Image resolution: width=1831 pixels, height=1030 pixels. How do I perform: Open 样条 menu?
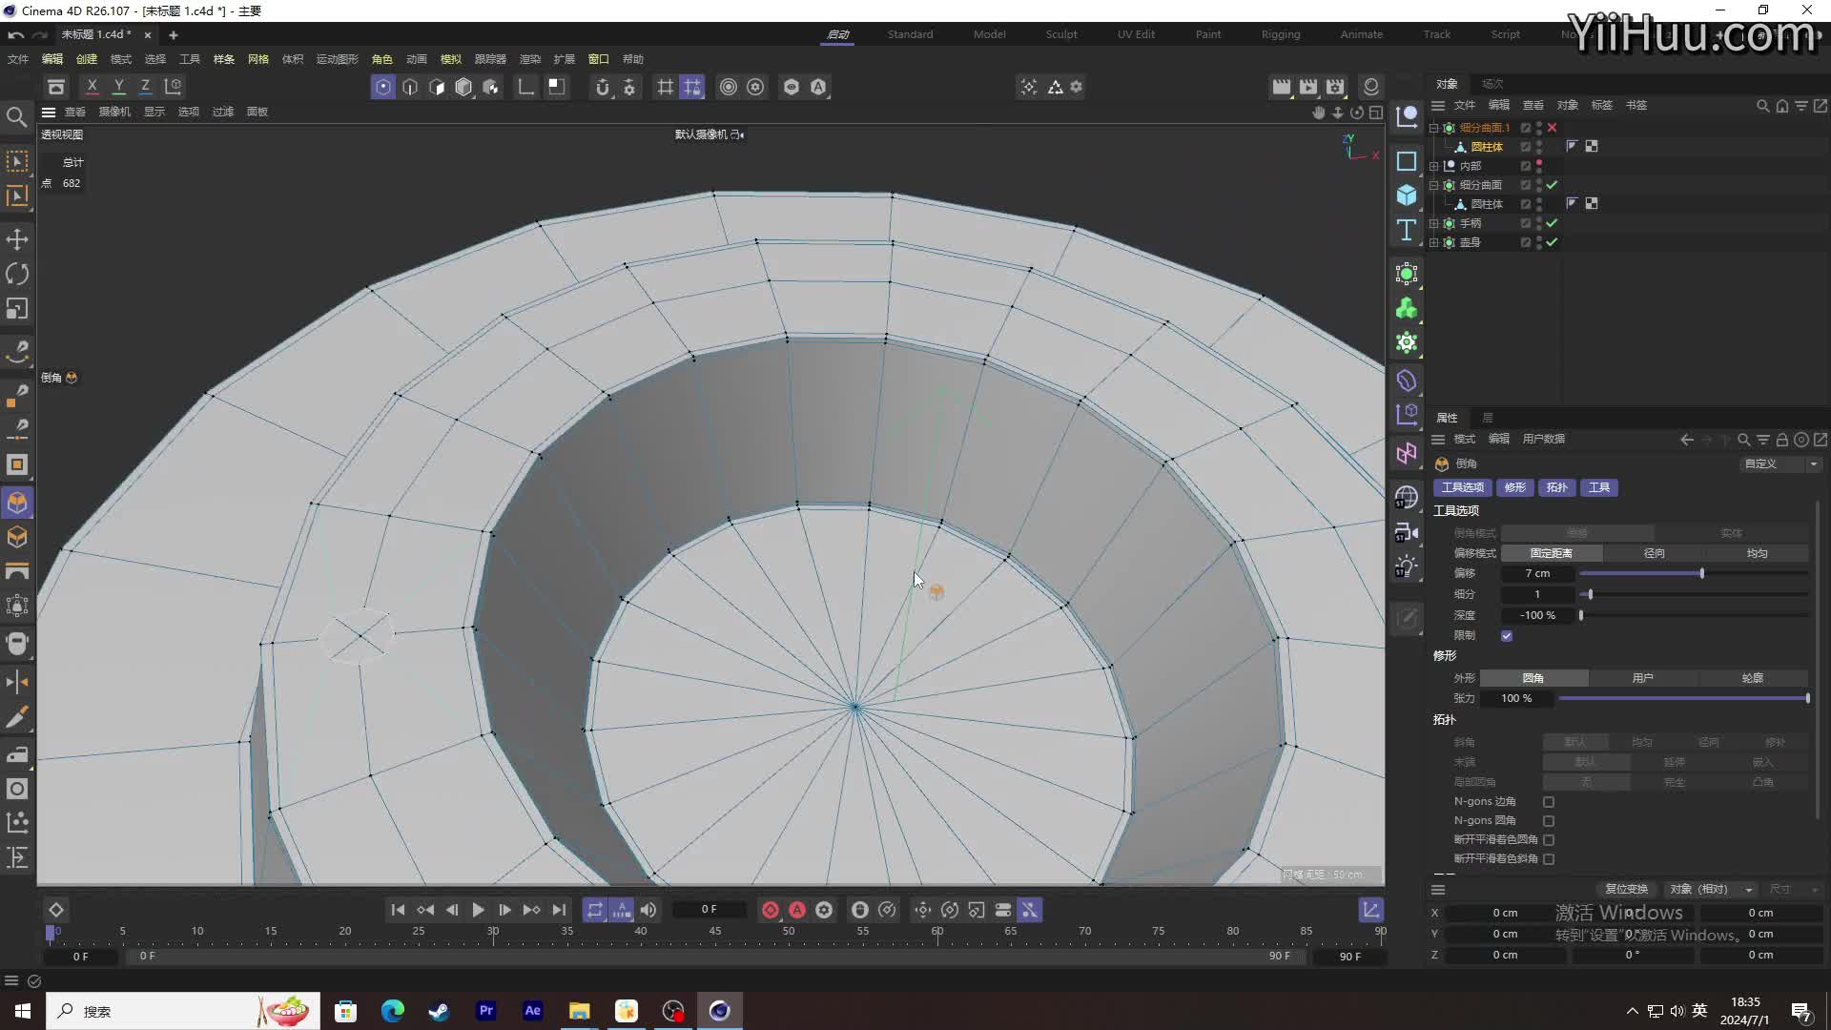[223, 59]
